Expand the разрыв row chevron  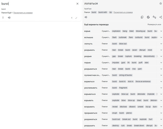pos(161,56)
